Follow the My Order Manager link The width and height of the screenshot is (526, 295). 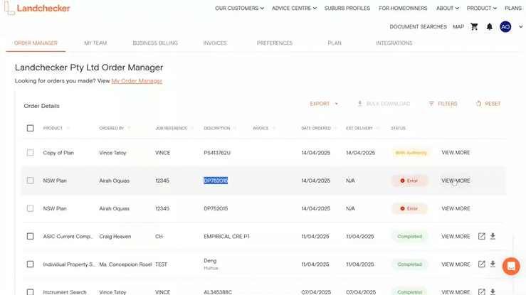tap(137, 81)
